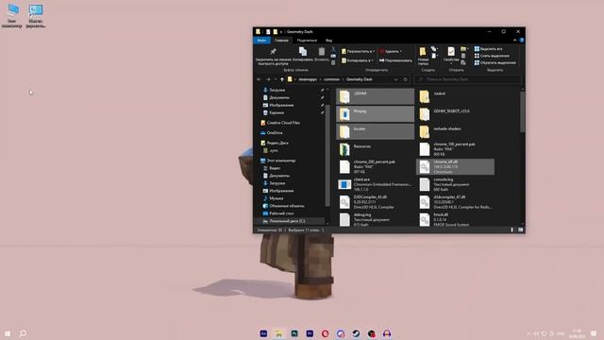
Task: Open the Переместить в dropdown
Action: pos(358,51)
